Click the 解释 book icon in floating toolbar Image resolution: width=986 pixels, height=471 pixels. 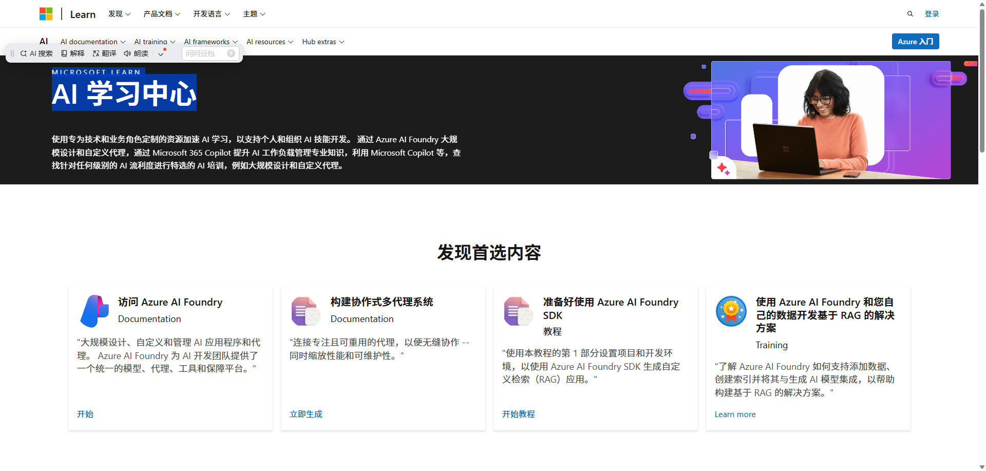64,53
